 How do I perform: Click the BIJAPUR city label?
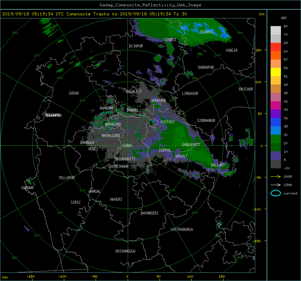(136, 46)
